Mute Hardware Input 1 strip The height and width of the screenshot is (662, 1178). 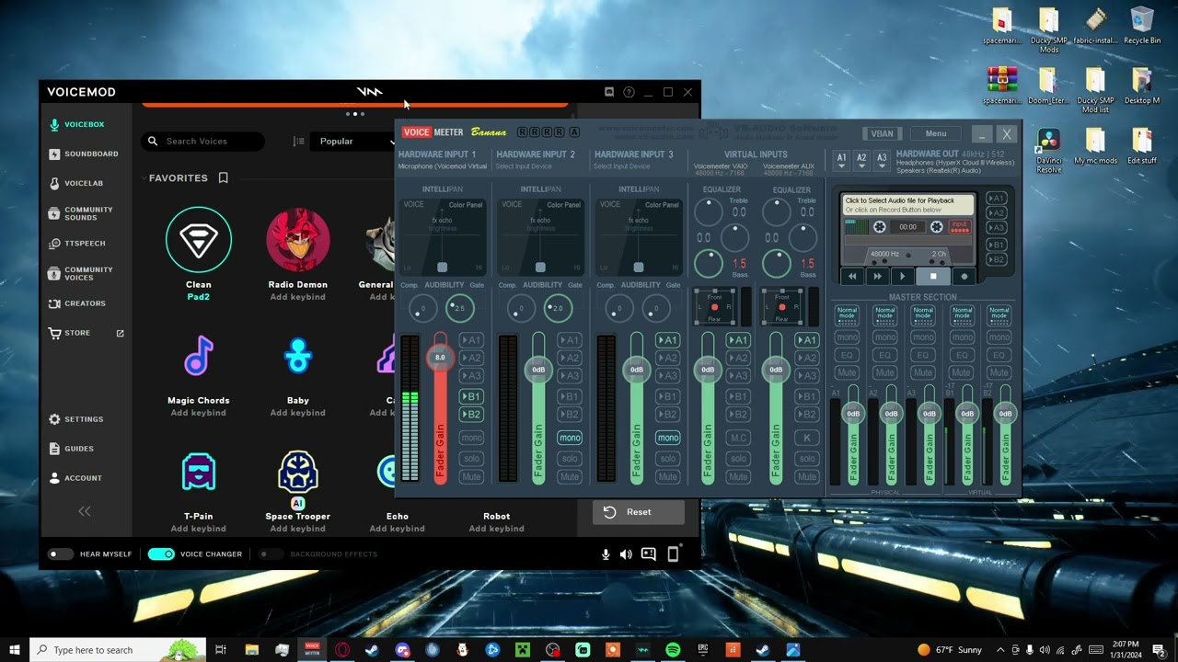click(x=471, y=476)
